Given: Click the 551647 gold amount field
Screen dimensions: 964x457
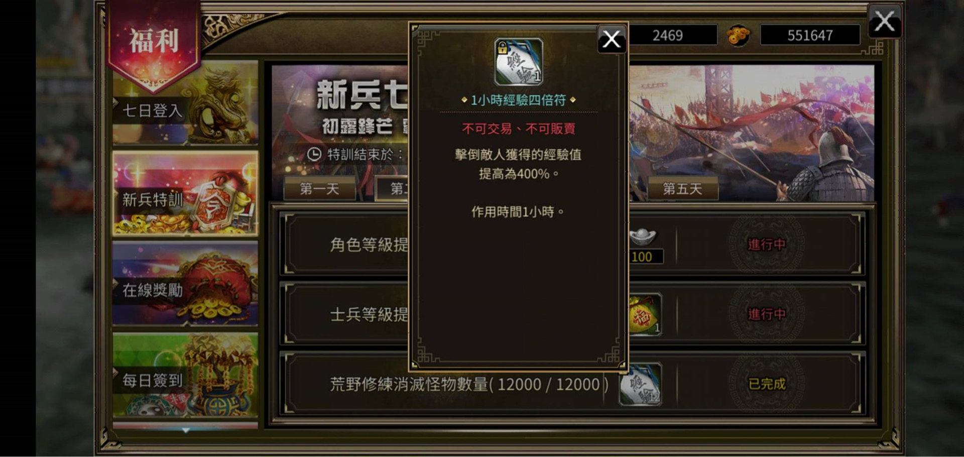Looking at the screenshot, I should point(810,35).
